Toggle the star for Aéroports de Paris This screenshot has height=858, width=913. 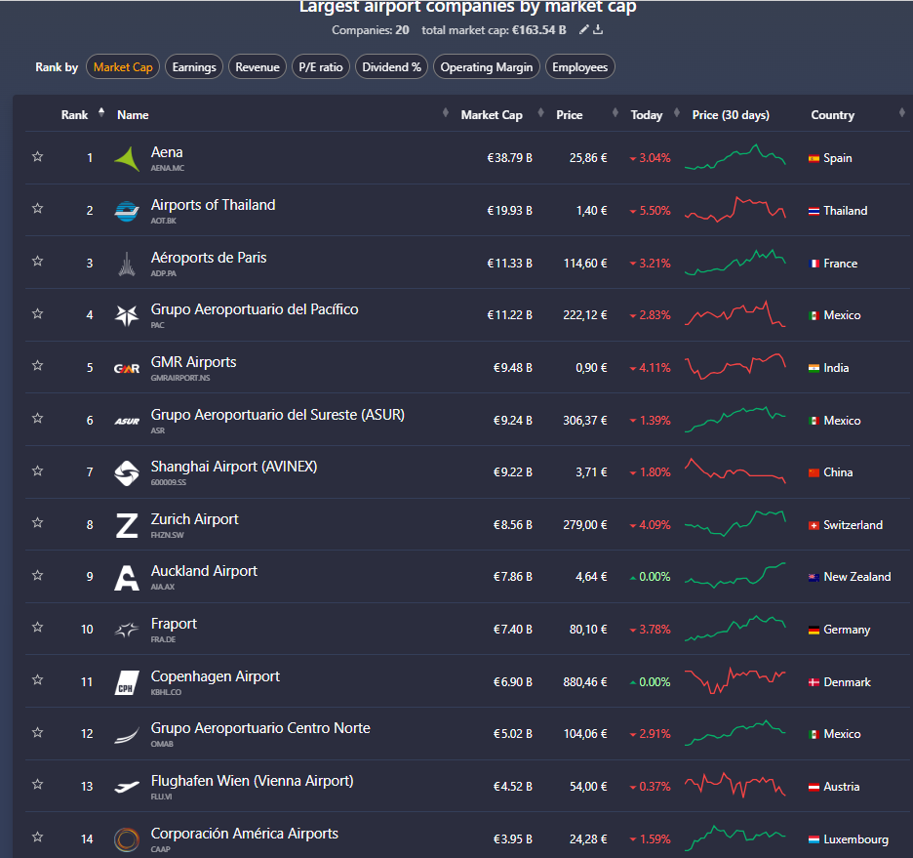(x=37, y=261)
